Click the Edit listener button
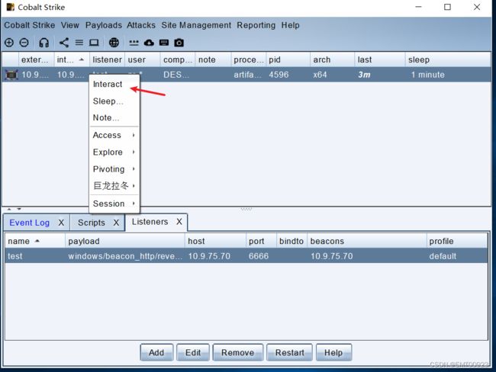The image size is (496, 372). 193,352
